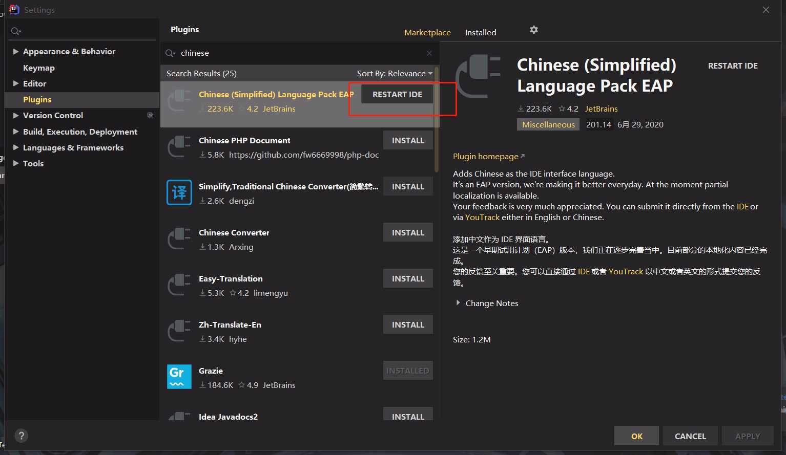
Task: Click the CANCEL button
Action: (690, 436)
